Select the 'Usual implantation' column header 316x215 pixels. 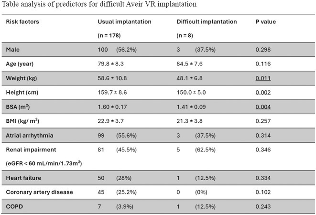point(124,21)
